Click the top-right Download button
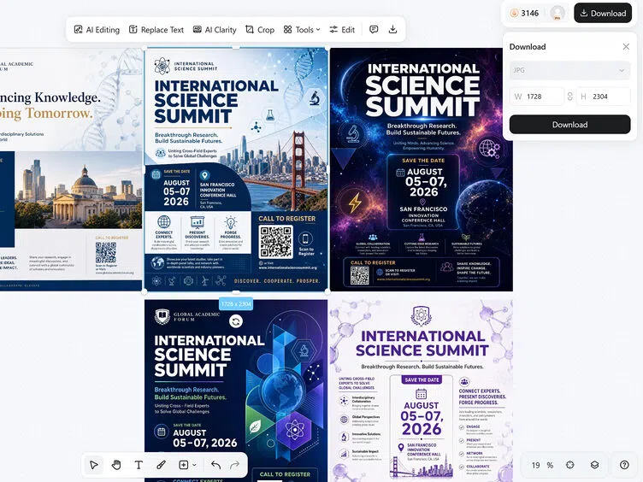The width and height of the screenshot is (643, 482). click(x=603, y=13)
